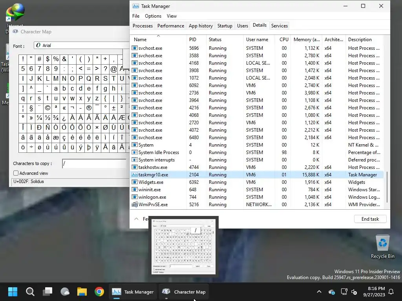Click the muted volume tray icon

click(x=354, y=292)
